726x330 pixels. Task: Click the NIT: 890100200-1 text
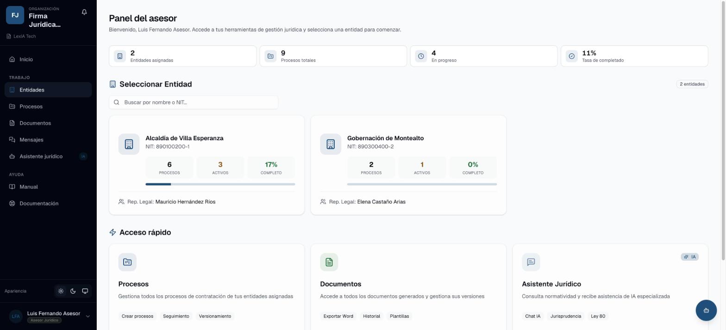point(167,147)
